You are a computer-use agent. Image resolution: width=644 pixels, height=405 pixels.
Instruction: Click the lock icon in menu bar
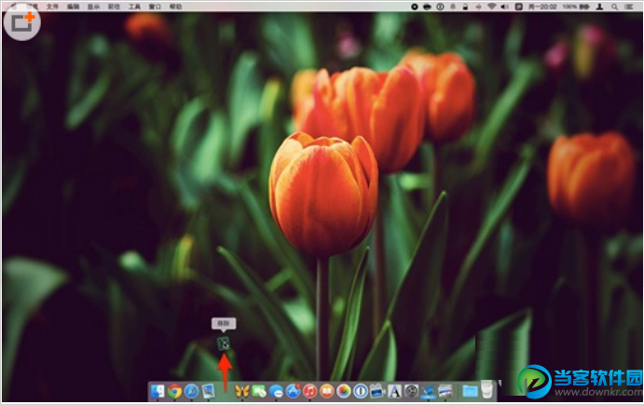click(465, 7)
